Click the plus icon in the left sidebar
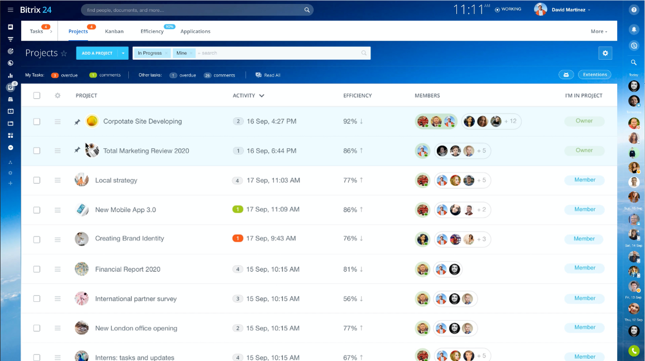Image resolution: width=645 pixels, height=361 pixels. (10, 184)
